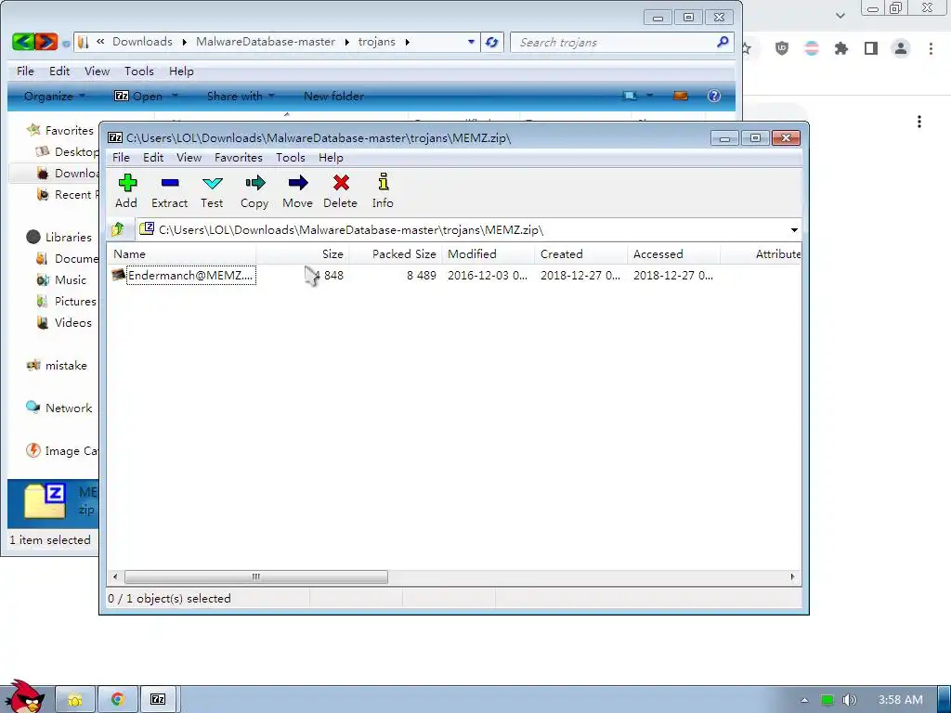Viewport: 951px width, 713px height.
Task: Select Desktop in Explorer navigation pane
Action: point(68,151)
